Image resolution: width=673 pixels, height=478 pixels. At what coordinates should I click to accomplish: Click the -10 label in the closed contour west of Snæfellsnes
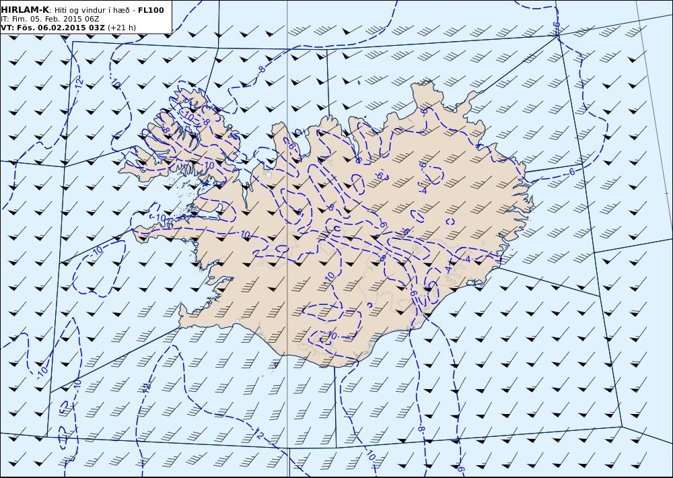(97, 251)
